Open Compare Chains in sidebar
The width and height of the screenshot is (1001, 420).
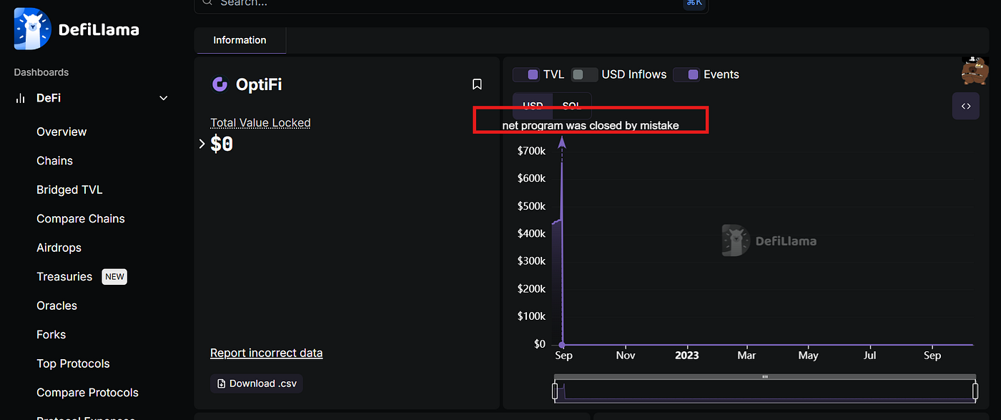81,219
